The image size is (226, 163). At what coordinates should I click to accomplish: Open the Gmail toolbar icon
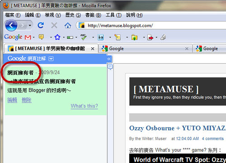tap(28, 37)
